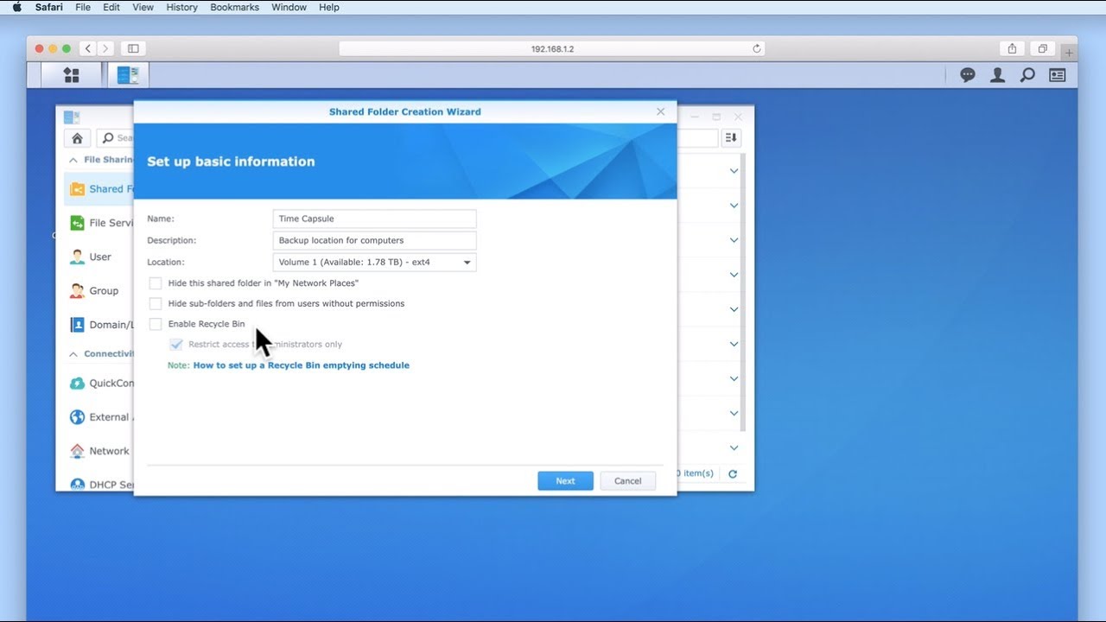The image size is (1106, 622).
Task: Open the Bookmarks menu
Action: pyautogui.click(x=234, y=7)
